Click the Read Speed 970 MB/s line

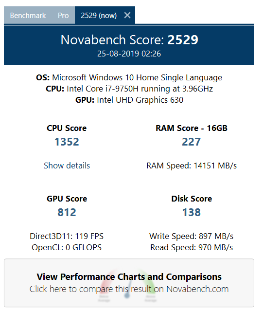[x=192, y=247]
